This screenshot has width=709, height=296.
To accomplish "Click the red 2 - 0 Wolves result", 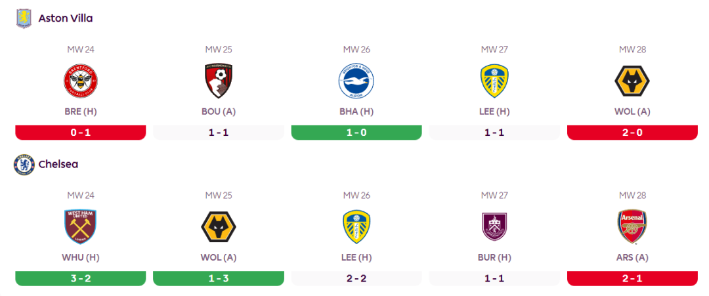I will coord(632,132).
